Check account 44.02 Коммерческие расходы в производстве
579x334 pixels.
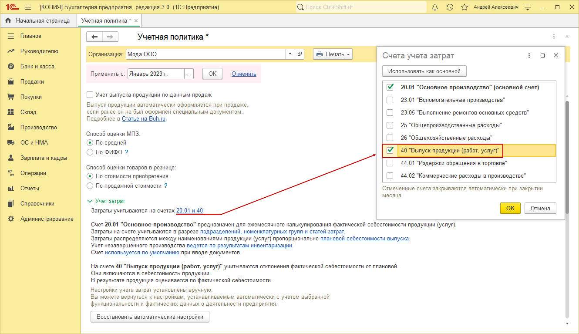pyautogui.click(x=390, y=175)
